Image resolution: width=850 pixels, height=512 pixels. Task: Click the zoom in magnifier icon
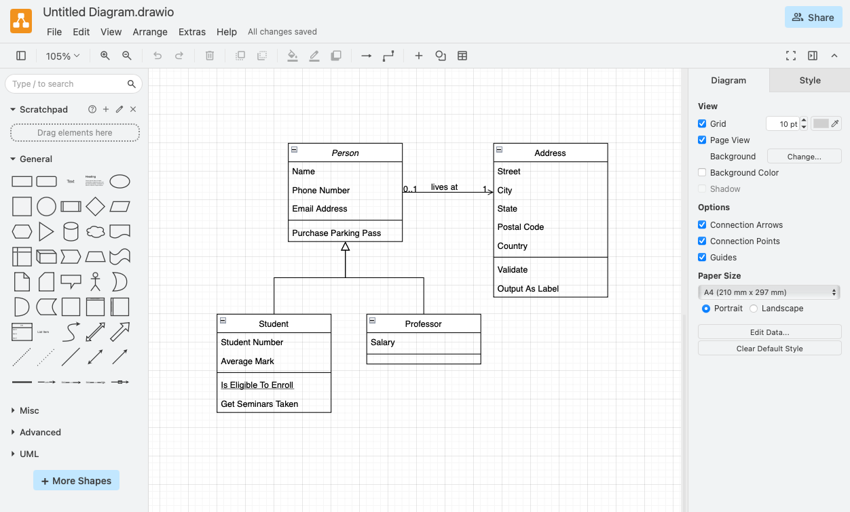coord(105,56)
